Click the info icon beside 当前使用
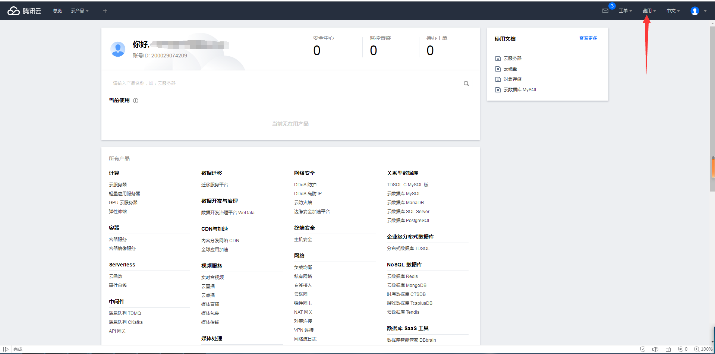715x354 pixels. [136, 101]
